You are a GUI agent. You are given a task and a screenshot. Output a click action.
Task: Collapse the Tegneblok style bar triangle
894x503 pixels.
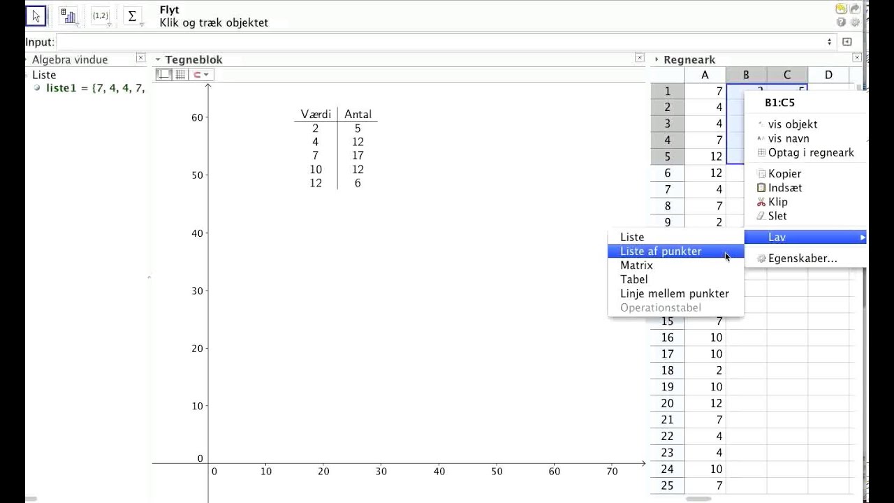[x=158, y=60]
